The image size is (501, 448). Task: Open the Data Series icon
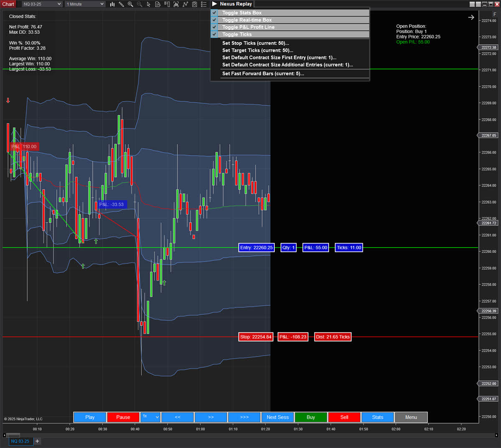(x=158, y=4)
